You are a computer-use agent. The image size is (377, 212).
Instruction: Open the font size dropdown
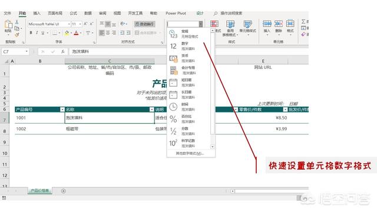(80, 24)
